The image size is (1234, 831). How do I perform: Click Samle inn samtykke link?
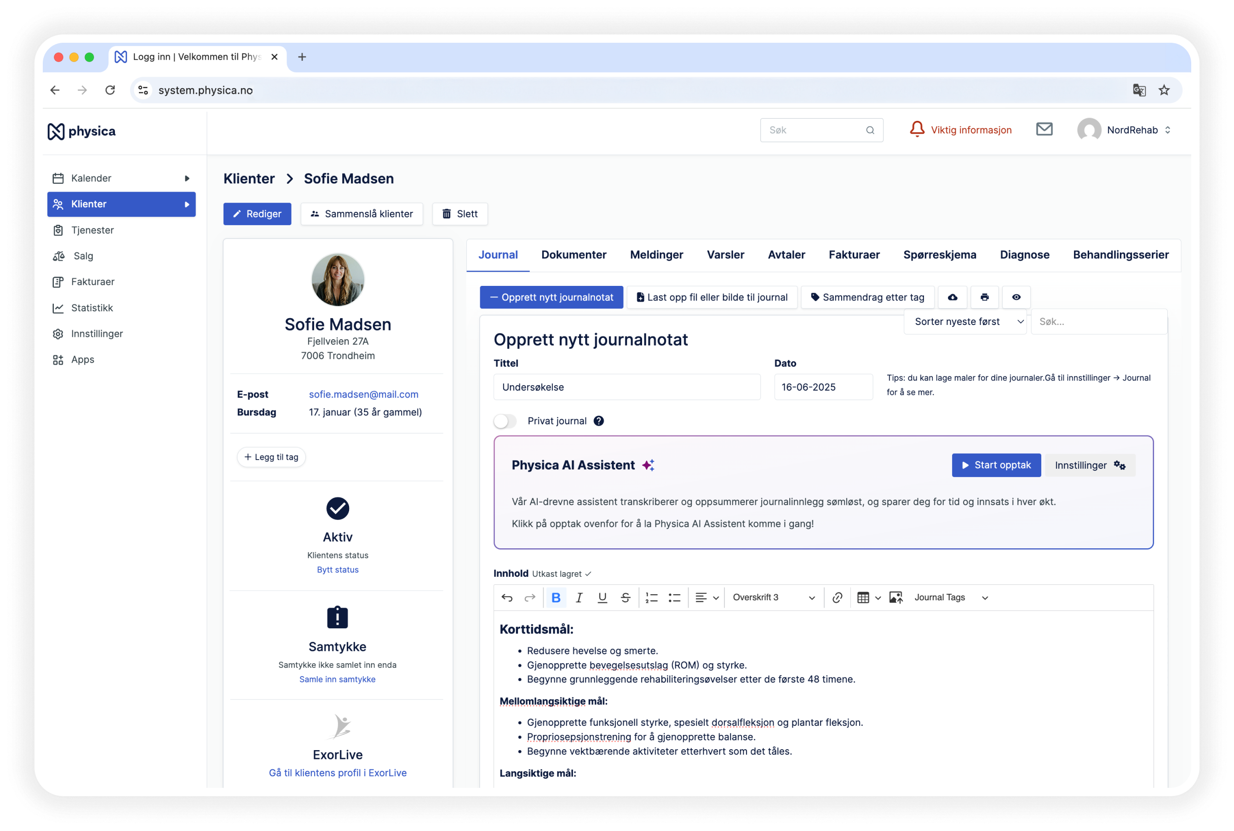tap(337, 679)
